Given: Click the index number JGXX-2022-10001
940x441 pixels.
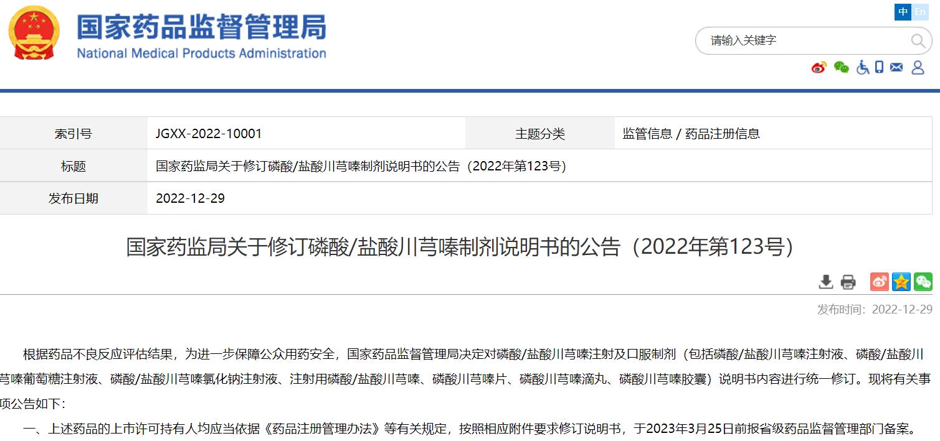Looking at the screenshot, I should pos(209,134).
